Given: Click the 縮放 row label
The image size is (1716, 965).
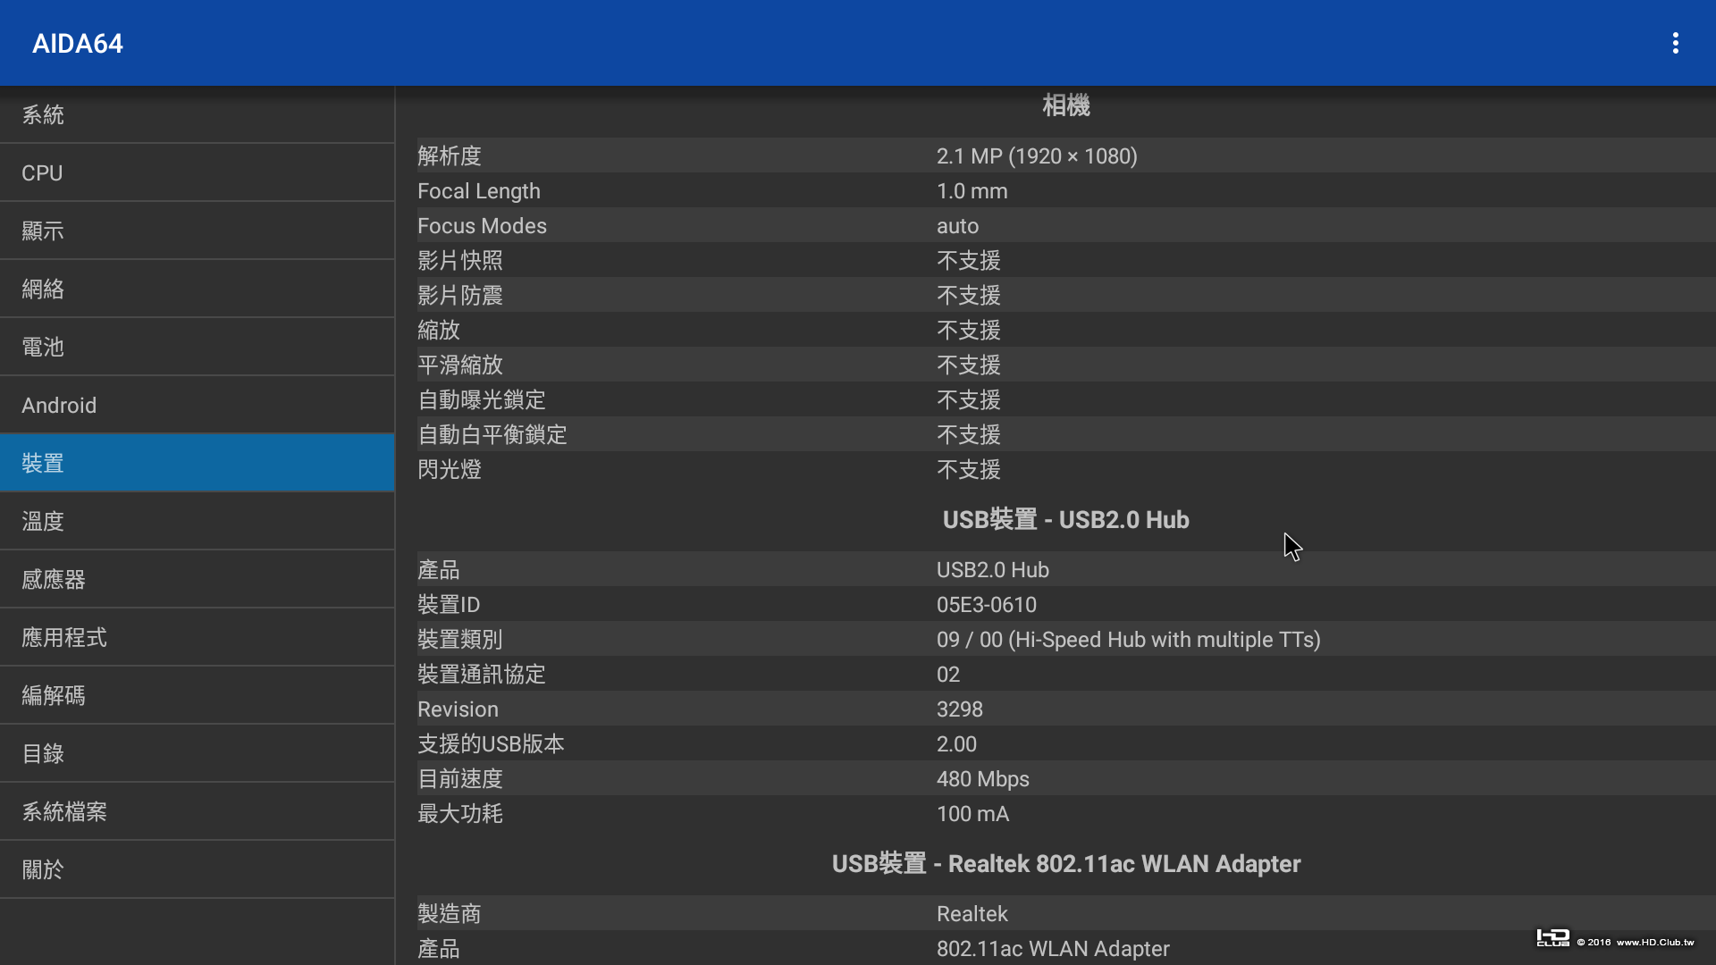Looking at the screenshot, I should click(x=439, y=330).
